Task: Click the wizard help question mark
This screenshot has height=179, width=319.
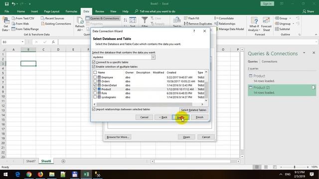Action: pos(194,31)
